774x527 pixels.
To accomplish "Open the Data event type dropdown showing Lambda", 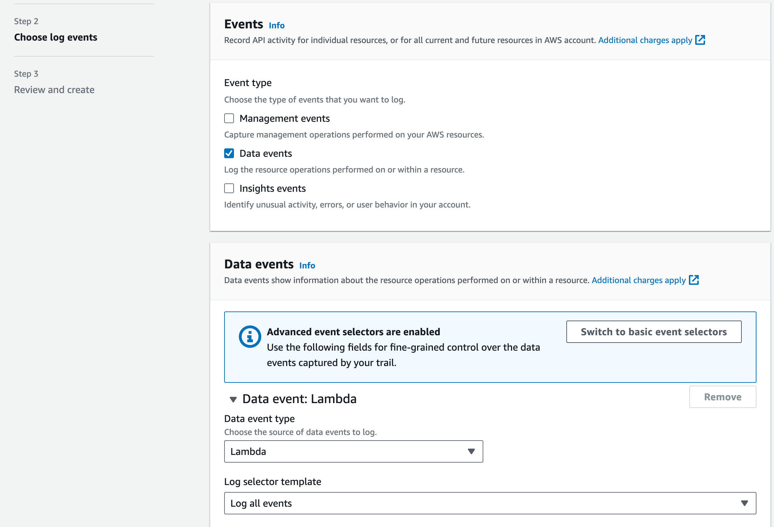I will (x=353, y=451).
